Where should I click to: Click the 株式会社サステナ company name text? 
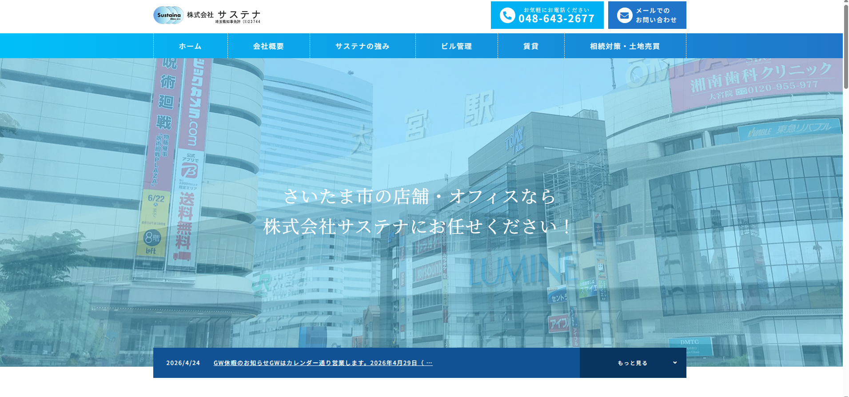click(x=223, y=14)
